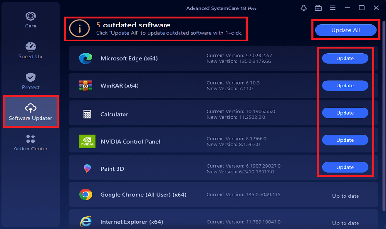The width and height of the screenshot is (386, 229).
Task: Select the Microsoft Edge (x64) name
Action: 129,58
